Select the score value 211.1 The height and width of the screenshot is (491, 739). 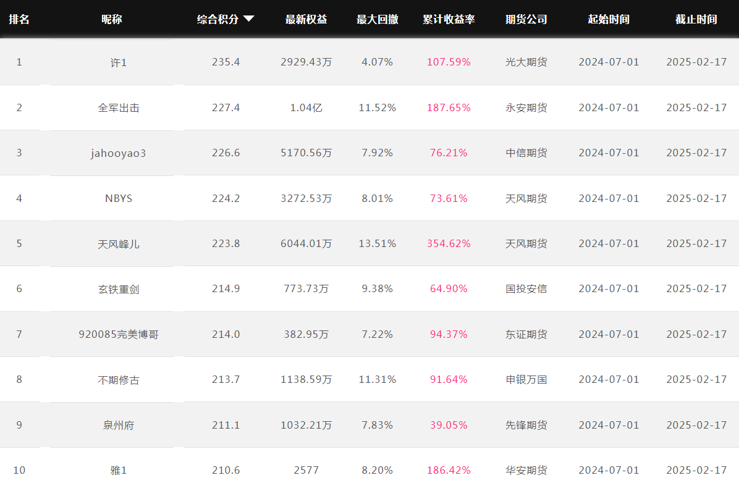[226, 425]
